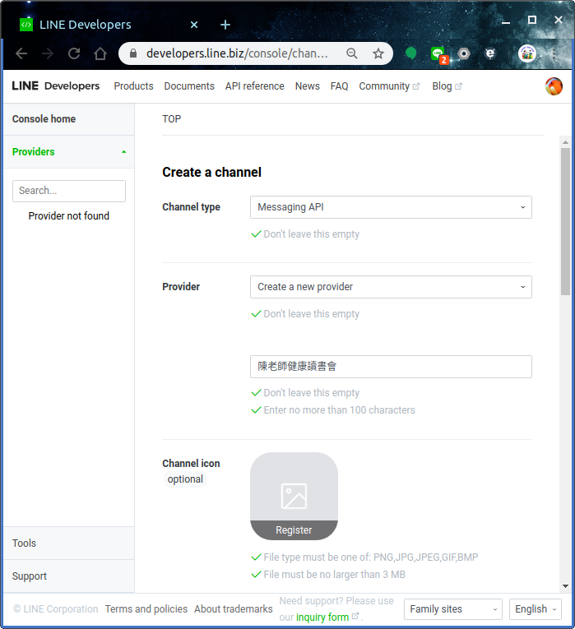Image resolution: width=575 pixels, height=629 pixels.
Task: Open About trademarks
Action: (234, 609)
